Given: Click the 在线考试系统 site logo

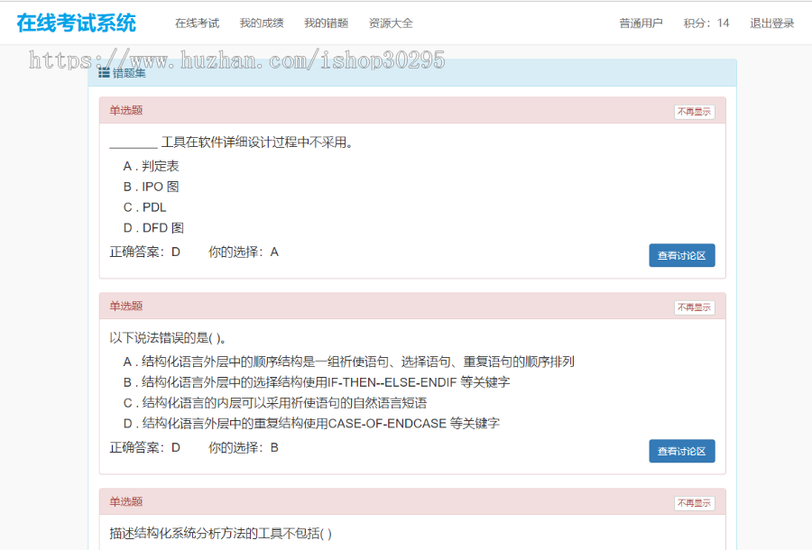Looking at the screenshot, I should (x=76, y=23).
